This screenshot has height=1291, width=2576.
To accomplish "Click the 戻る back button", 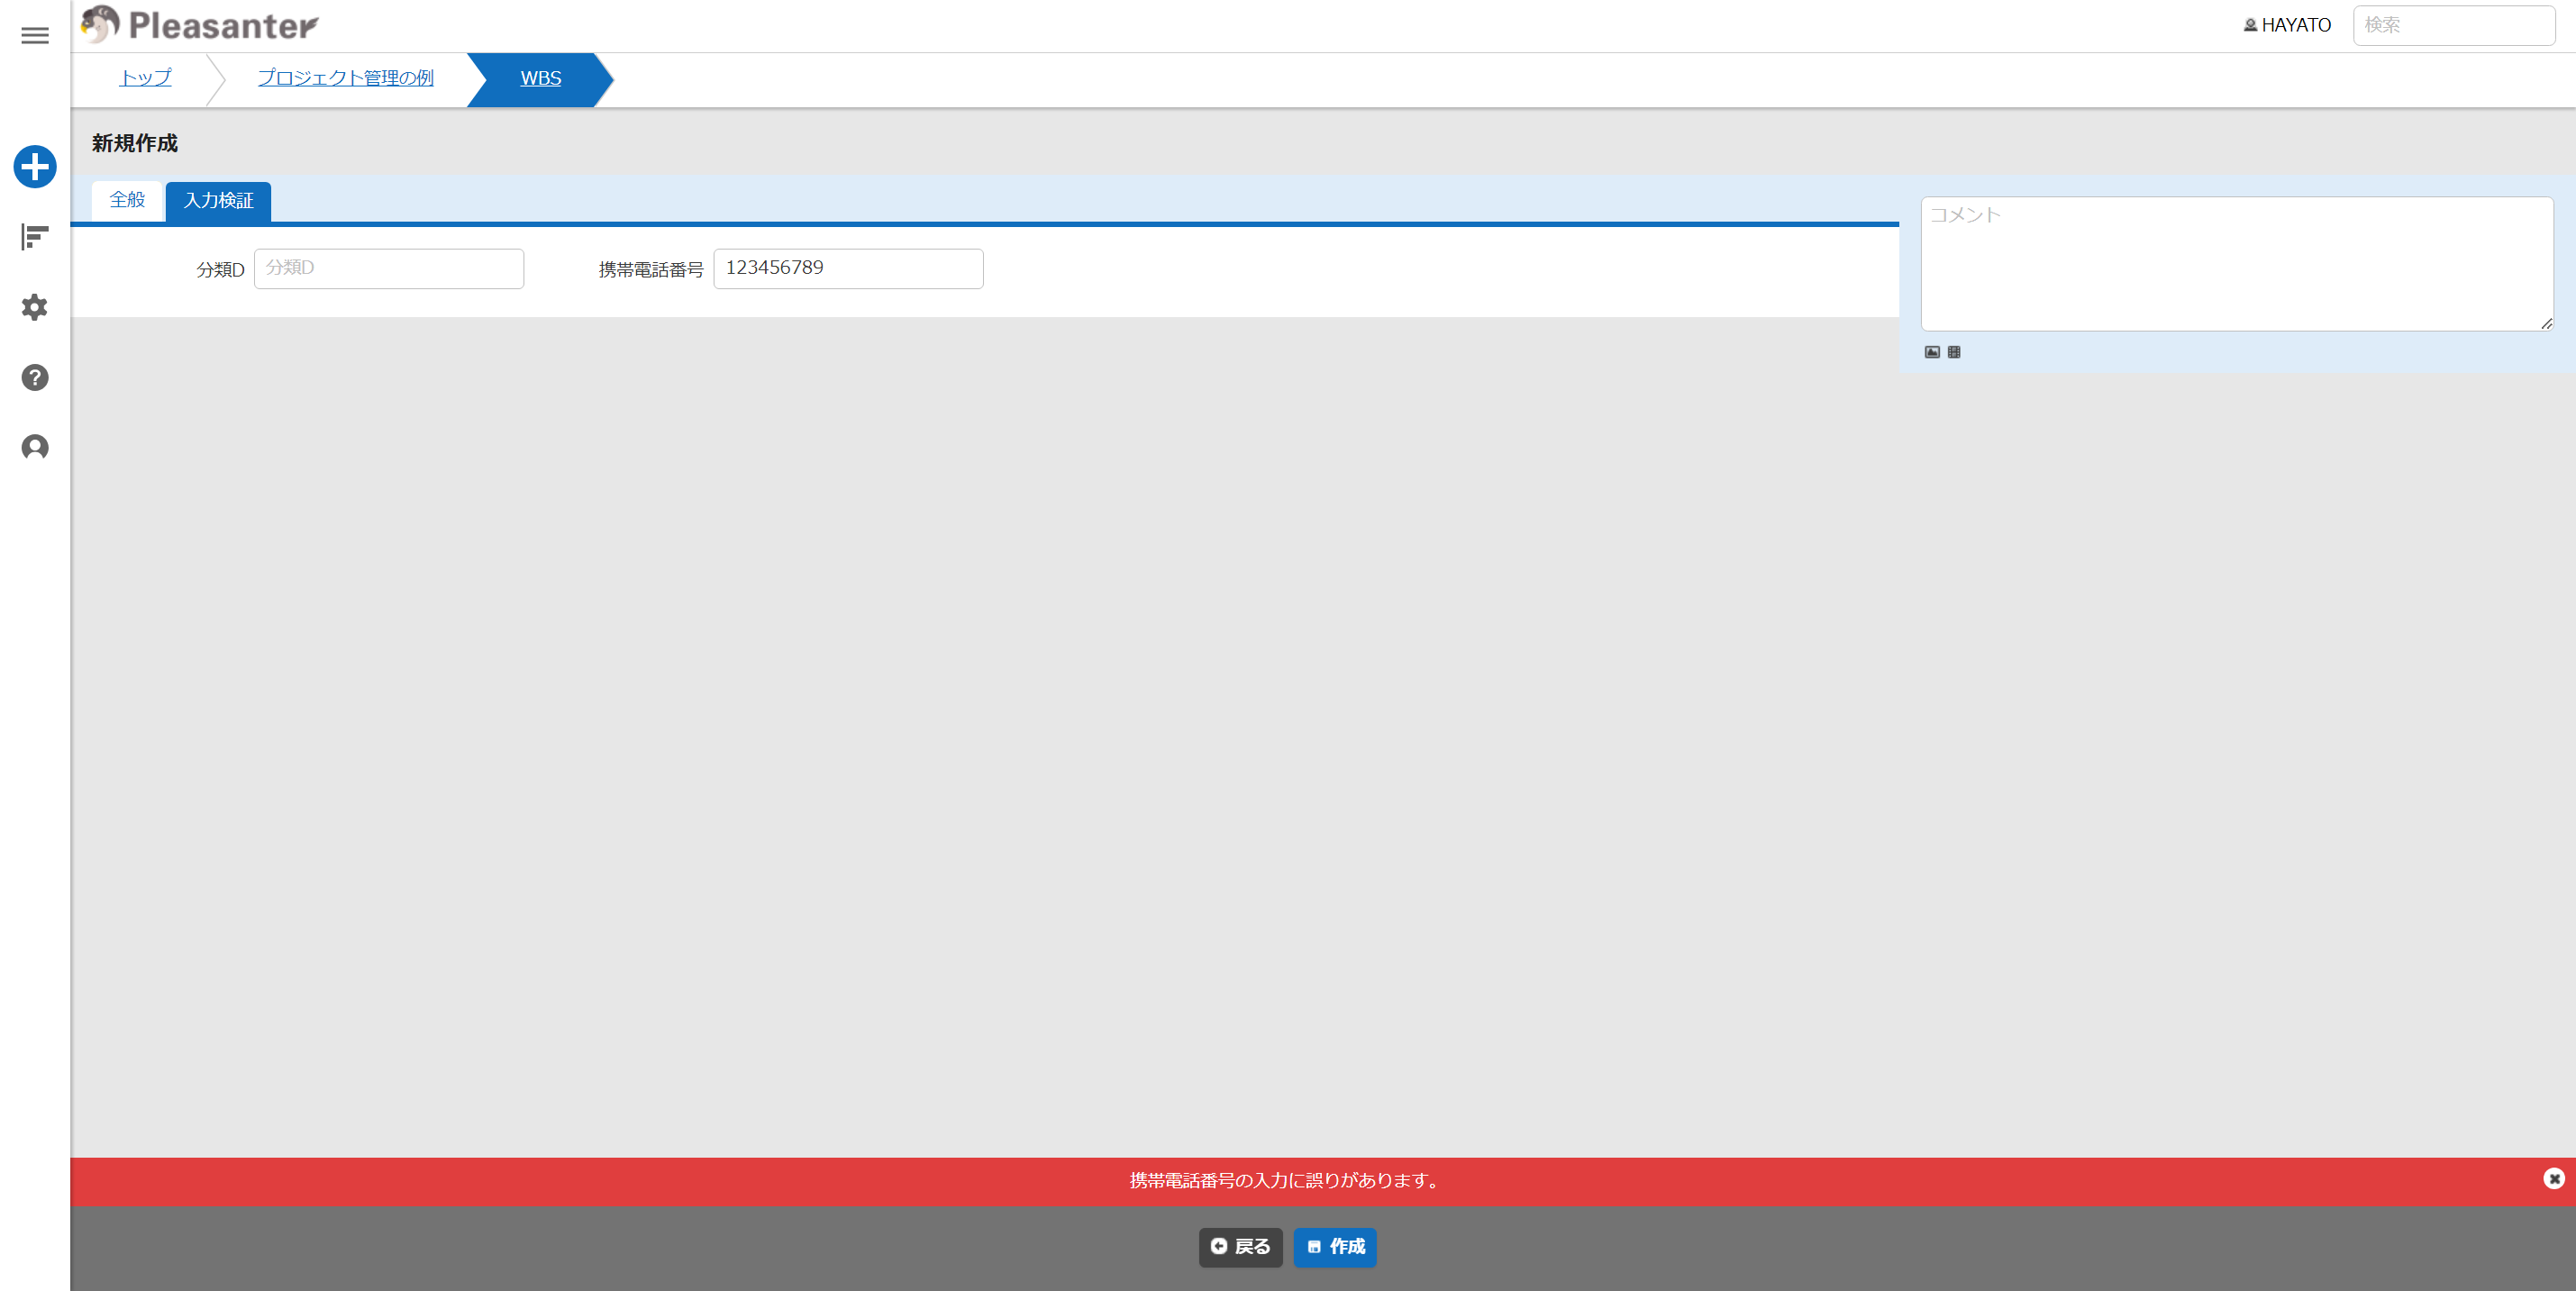I will click(1240, 1247).
